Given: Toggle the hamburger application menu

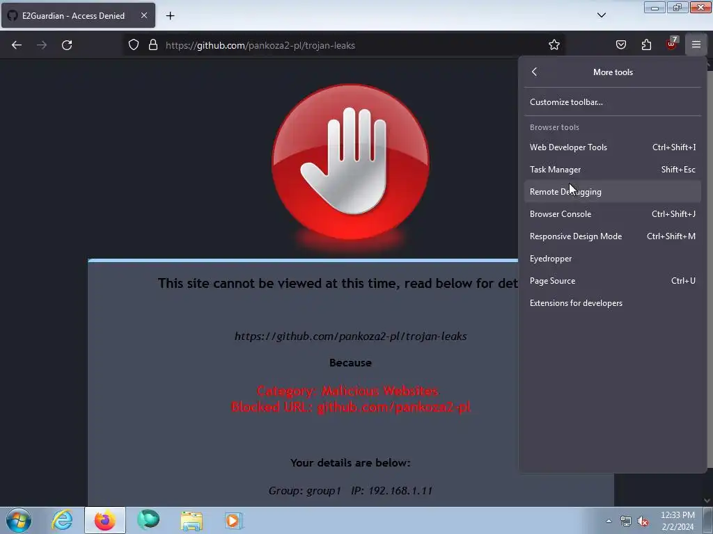Looking at the screenshot, I should click(x=696, y=44).
